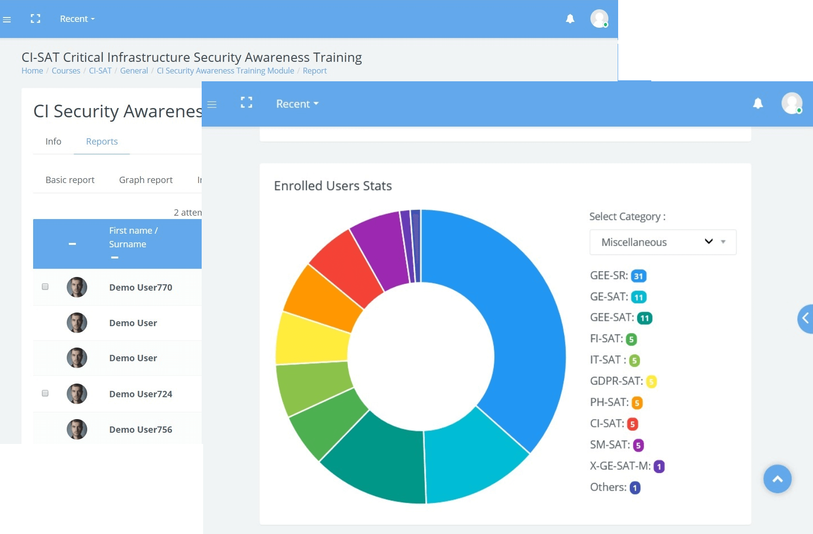
Task: Open notifications bell in the report window
Action: coord(570,19)
